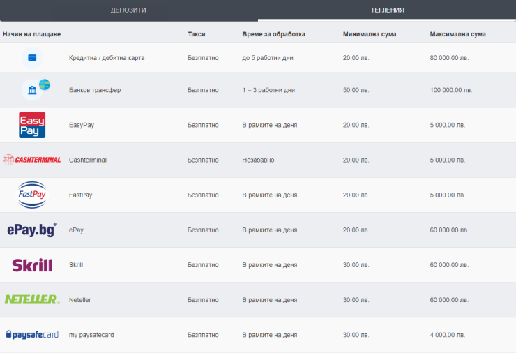Click '60 000.00 лв.' in ePay row

[449, 230]
